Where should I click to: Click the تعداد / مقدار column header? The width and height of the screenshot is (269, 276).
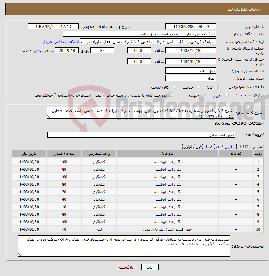click(x=64, y=154)
